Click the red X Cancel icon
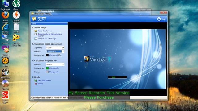The height and width of the screenshot is (111, 198). pos(36,84)
